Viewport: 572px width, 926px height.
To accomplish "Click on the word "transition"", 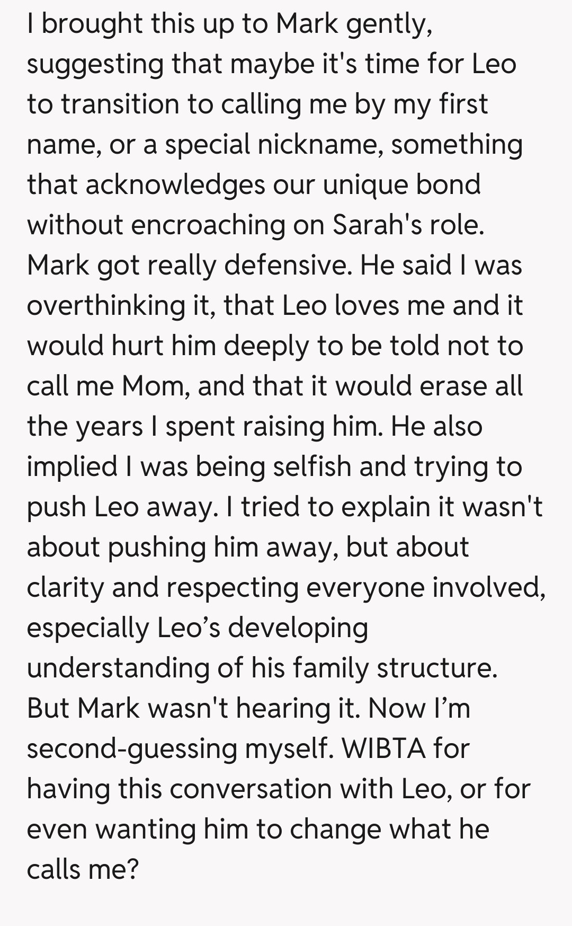I will 120,104.
